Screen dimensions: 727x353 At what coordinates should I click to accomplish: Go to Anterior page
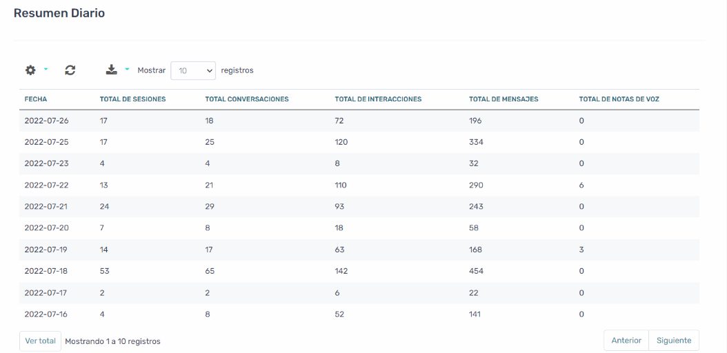tap(626, 341)
